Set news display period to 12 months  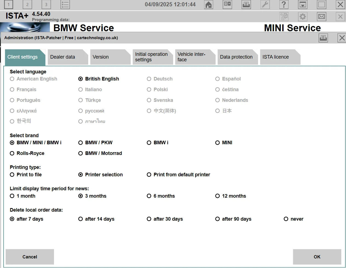click(218, 196)
